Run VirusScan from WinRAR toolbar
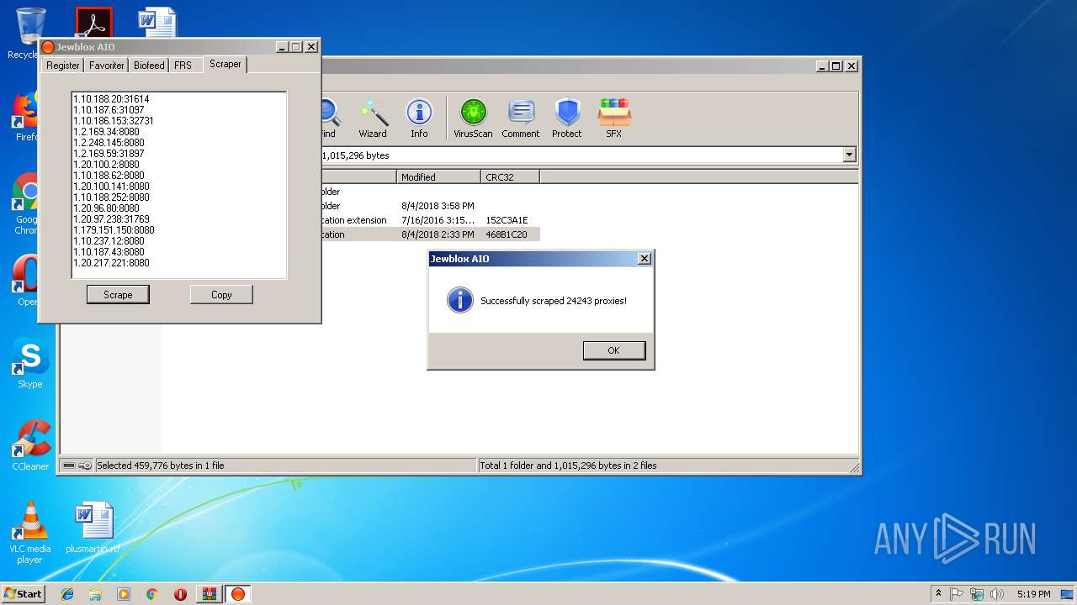 (x=473, y=118)
